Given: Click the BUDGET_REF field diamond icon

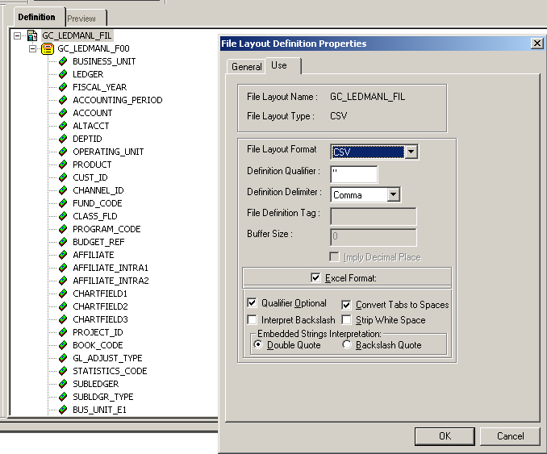Looking at the screenshot, I should (x=63, y=242).
